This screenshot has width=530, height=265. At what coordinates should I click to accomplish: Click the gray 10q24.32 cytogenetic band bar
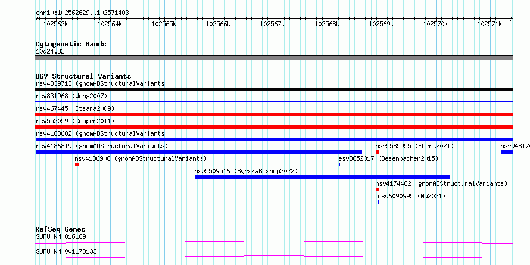coord(274,58)
